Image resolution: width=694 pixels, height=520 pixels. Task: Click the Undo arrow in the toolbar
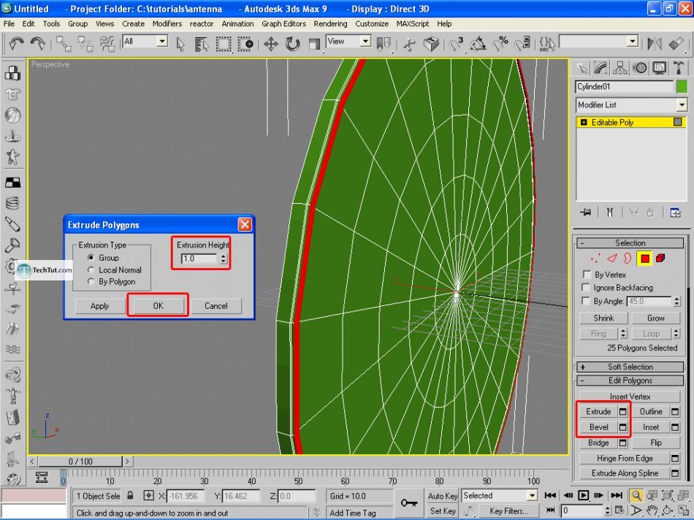pyautogui.click(x=16, y=44)
